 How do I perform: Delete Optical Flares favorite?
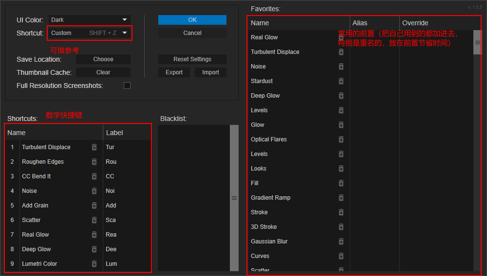(341, 139)
